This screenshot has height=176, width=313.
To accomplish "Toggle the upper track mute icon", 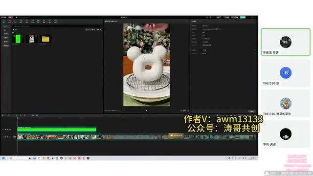I will click(x=10, y=130).
